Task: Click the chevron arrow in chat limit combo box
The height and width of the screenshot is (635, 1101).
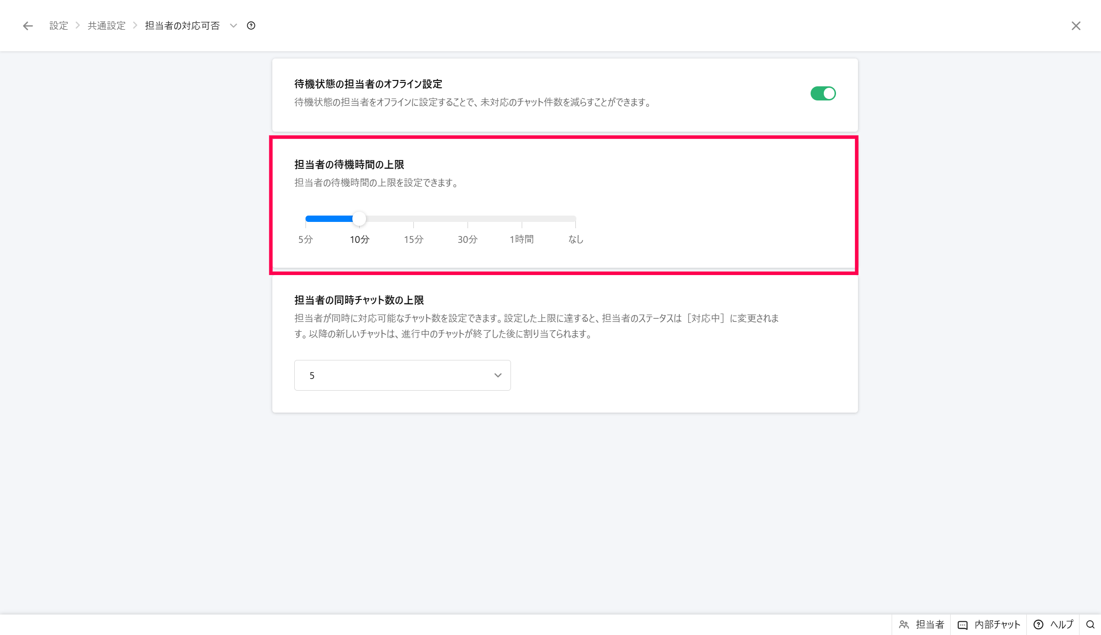Action: point(497,375)
